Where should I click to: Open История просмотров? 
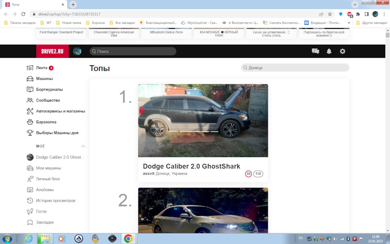coord(56,200)
